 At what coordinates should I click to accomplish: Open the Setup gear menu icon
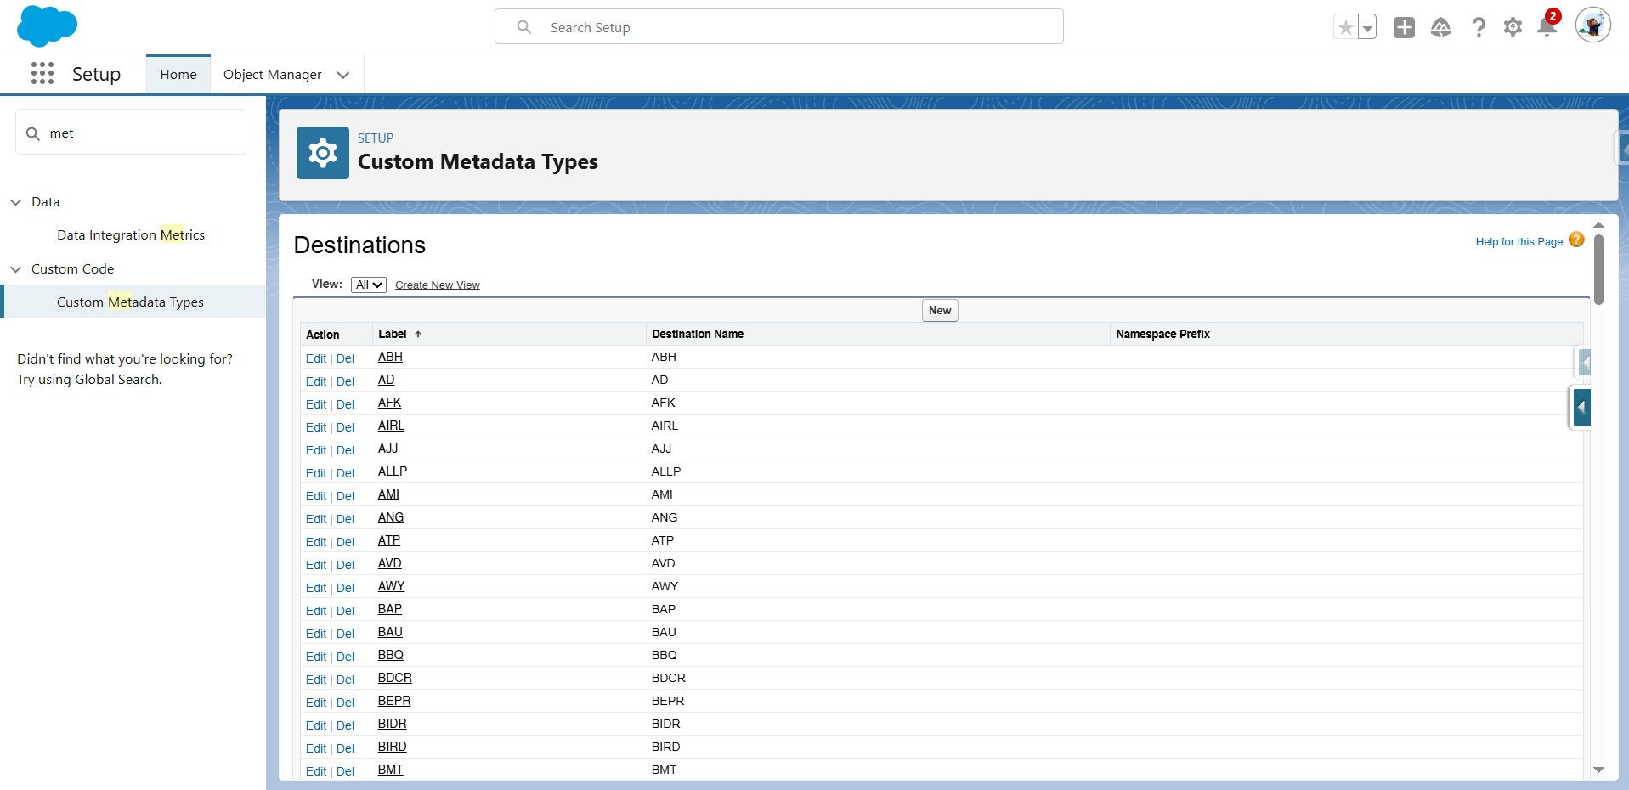(x=1513, y=28)
